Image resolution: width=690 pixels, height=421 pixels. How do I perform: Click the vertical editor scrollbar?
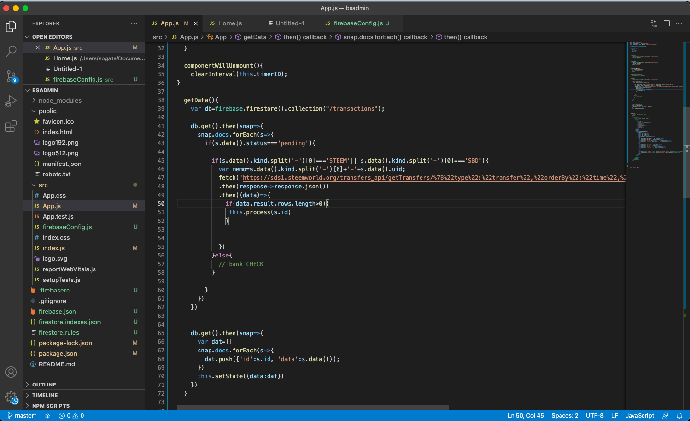pos(687,153)
